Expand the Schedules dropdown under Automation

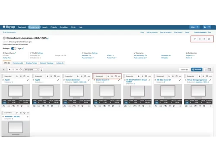[166, 55]
